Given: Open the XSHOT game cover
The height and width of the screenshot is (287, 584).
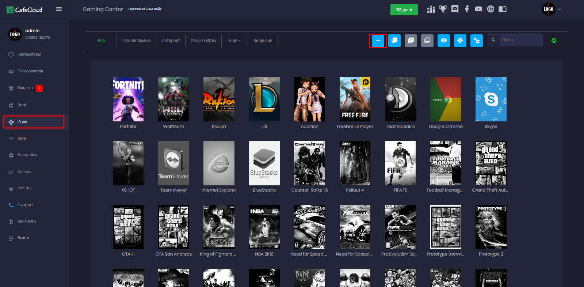Looking at the screenshot, I should click(x=128, y=163).
